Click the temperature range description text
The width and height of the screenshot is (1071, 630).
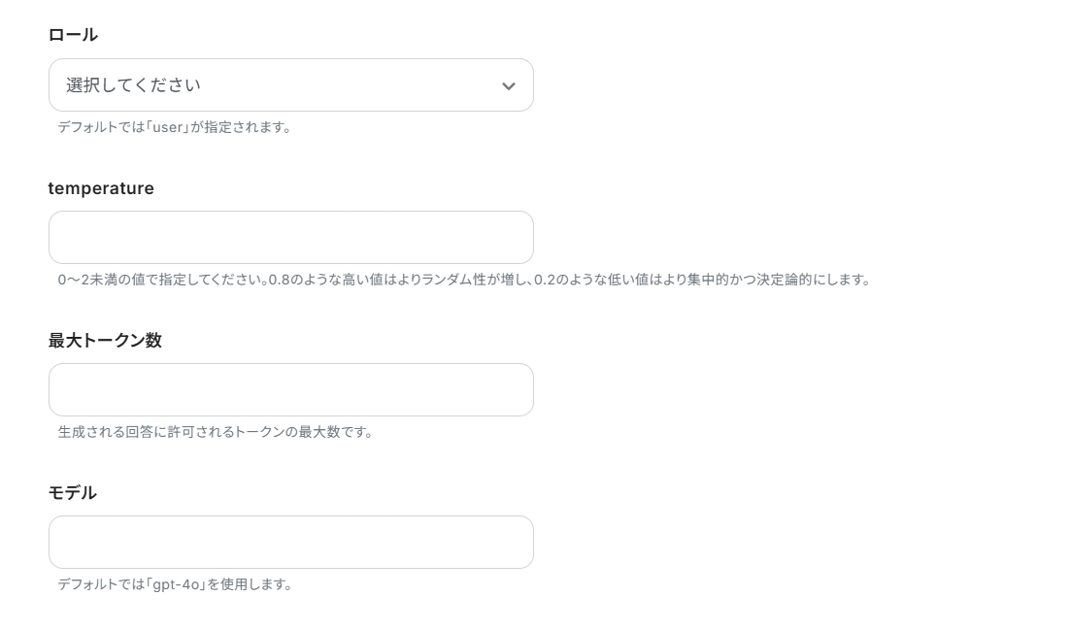point(463,280)
